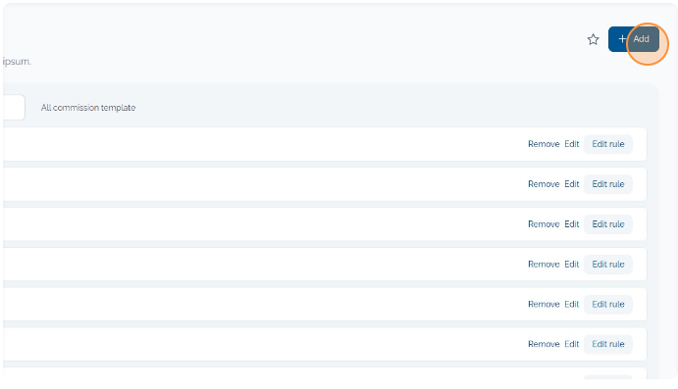Open Edit rule for the fourth row
This screenshot has width=678, height=389.
pyautogui.click(x=608, y=265)
